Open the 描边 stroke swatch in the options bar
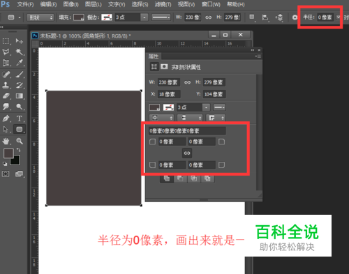Viewport: 349px width, 274px height. coord(107,17)
